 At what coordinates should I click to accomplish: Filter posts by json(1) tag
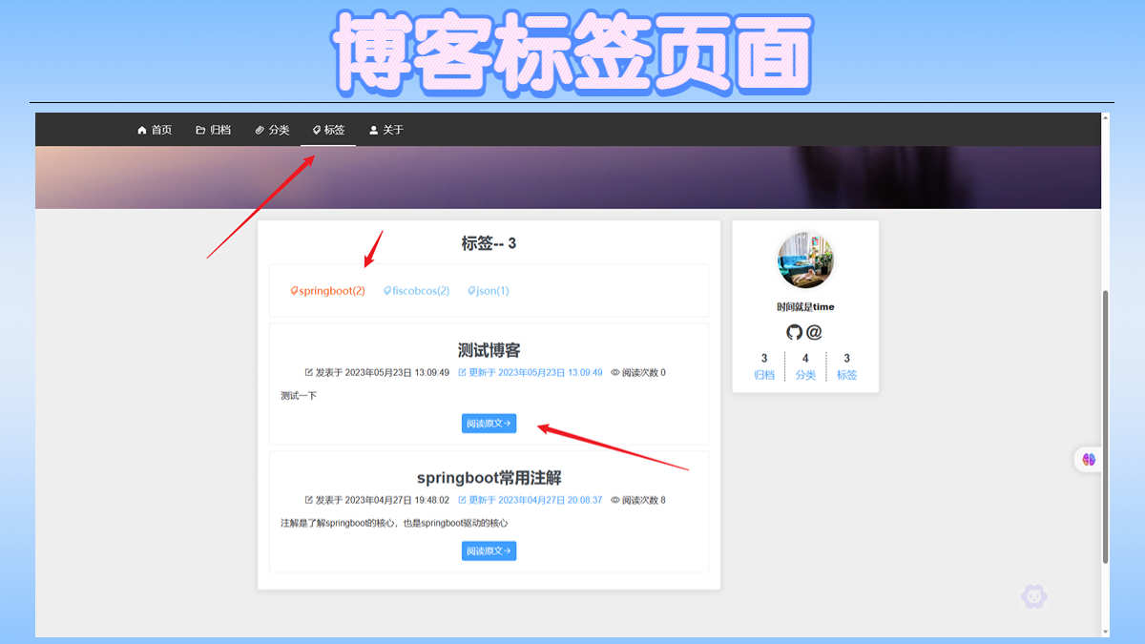click(x=488, y=291)
